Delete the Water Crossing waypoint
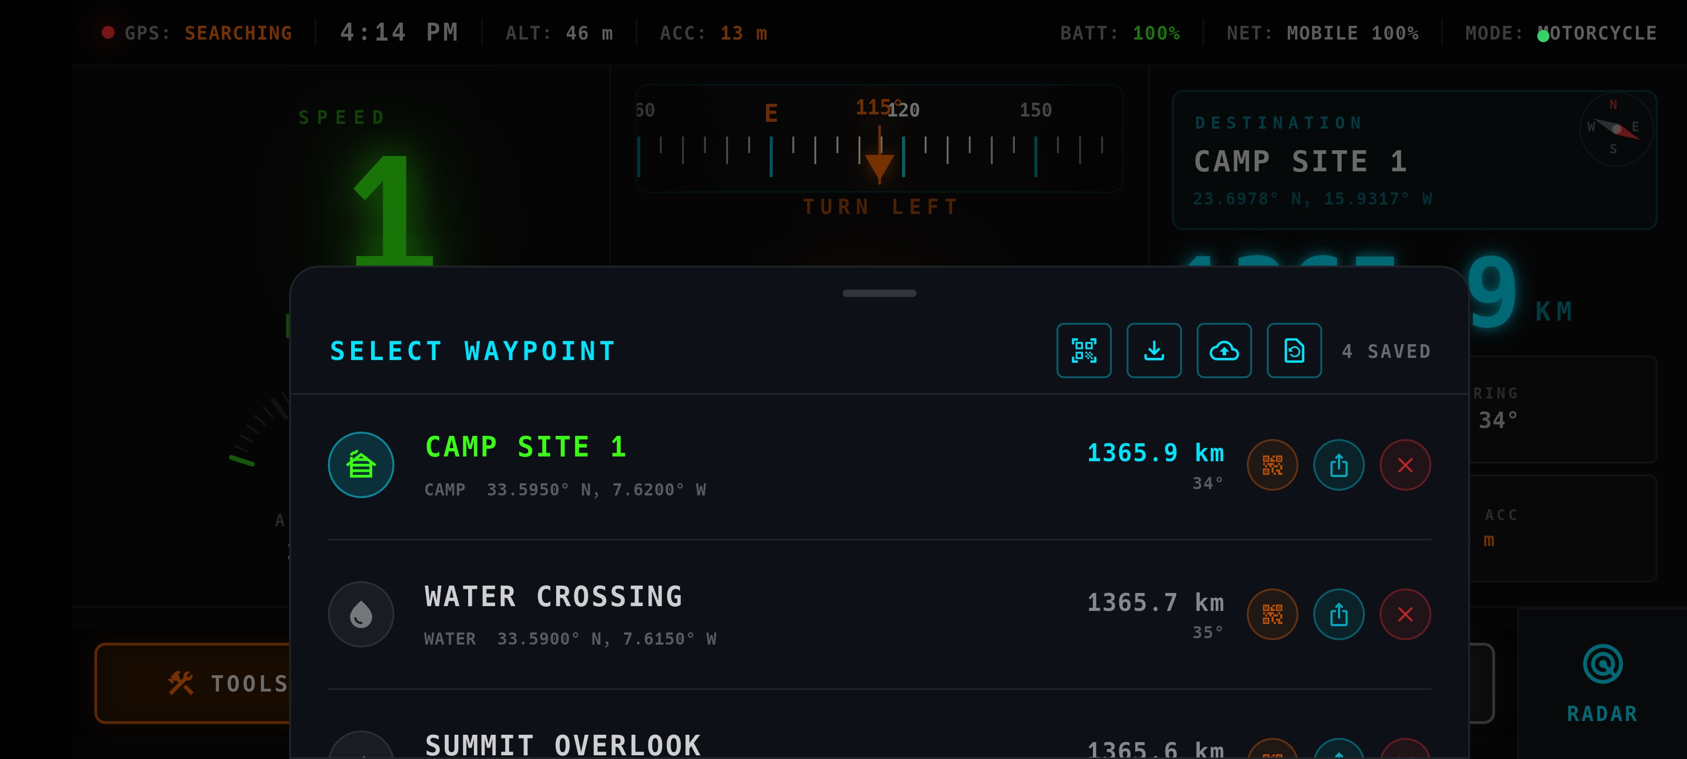Screen dimensions: 1687x759 click(1405, 614)
